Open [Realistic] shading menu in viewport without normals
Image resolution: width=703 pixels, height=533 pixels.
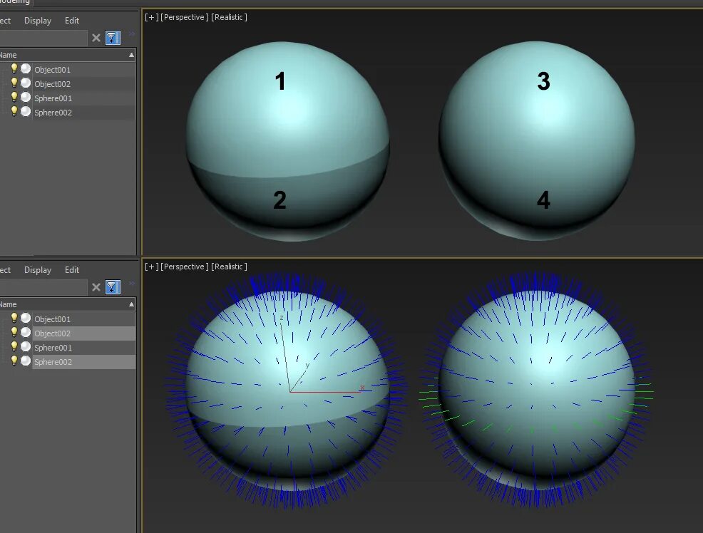(x=229, y=17)
